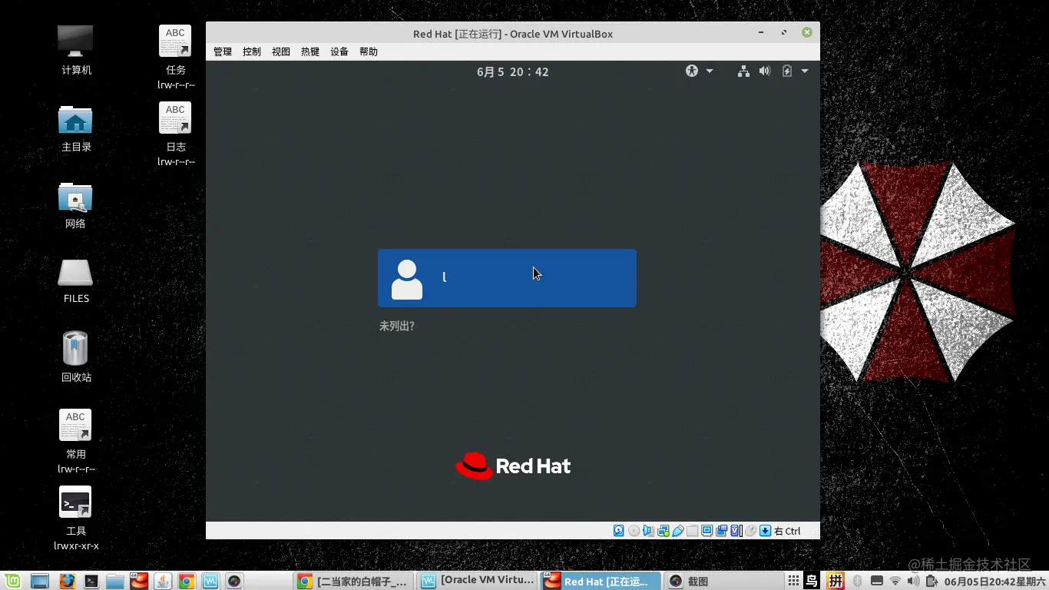Click the show desktop icon in the taskbar

coord(39,581)
